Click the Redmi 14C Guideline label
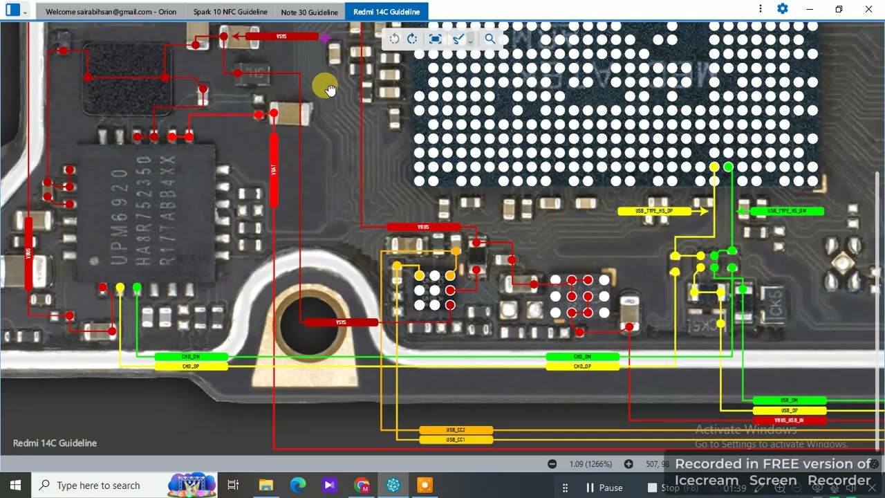Screen dimensions: 885x498 [x=55, y=443]
